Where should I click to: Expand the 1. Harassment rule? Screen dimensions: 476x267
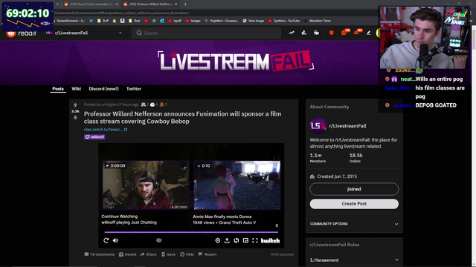(354, 260)
